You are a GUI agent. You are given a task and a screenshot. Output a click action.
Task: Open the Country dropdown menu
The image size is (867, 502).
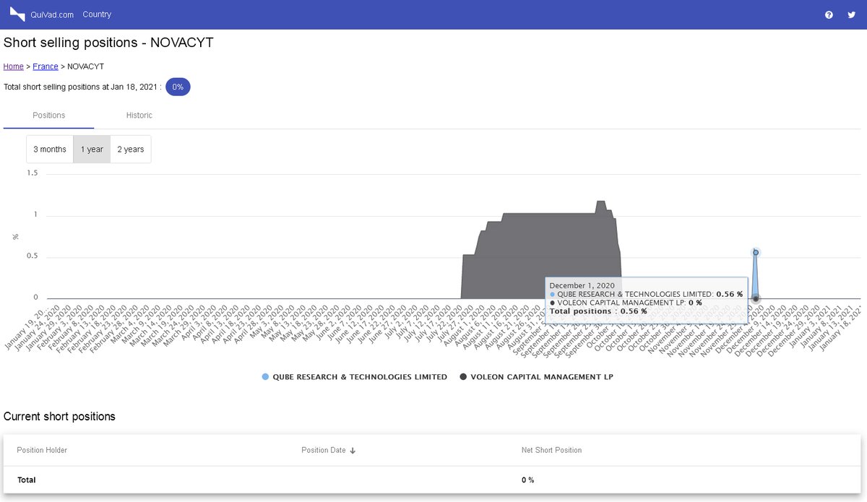pyautogui.click(x=97, y=14)
